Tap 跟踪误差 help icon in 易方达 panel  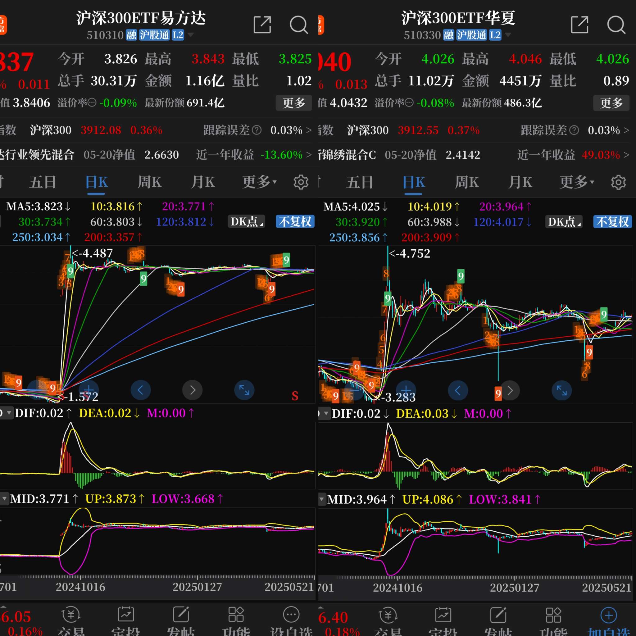257,130
